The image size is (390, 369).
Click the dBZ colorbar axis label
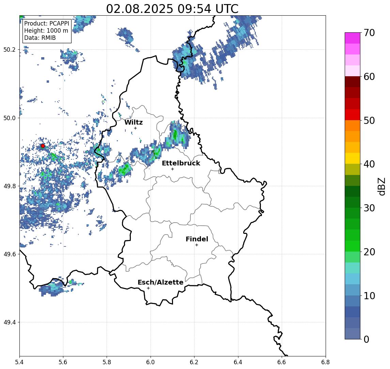click(x=381, y=186)
